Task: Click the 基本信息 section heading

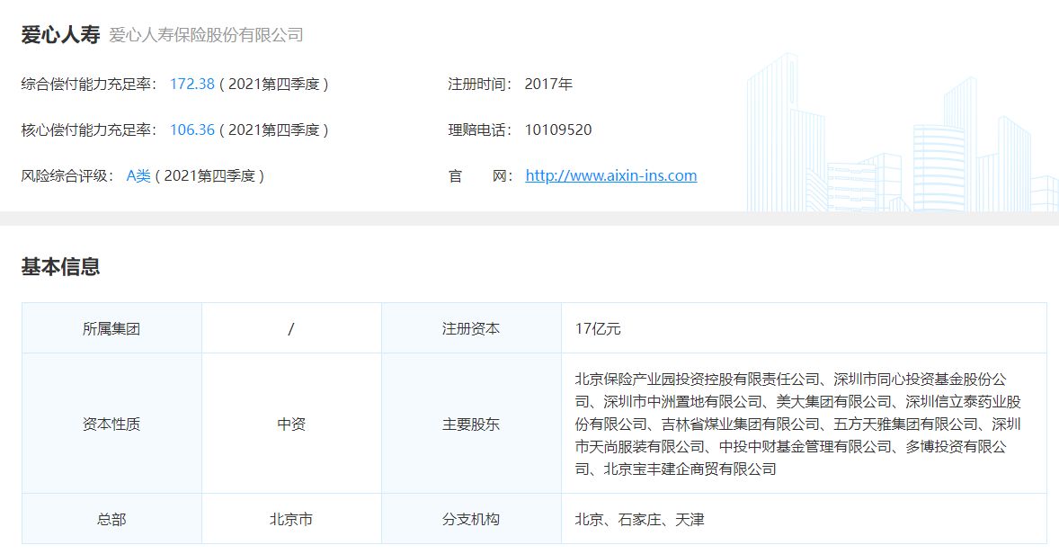Action: (x=60, y=267)
